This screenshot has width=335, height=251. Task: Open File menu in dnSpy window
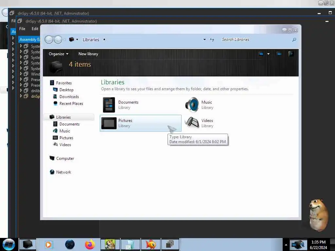[x=22, y=29]
